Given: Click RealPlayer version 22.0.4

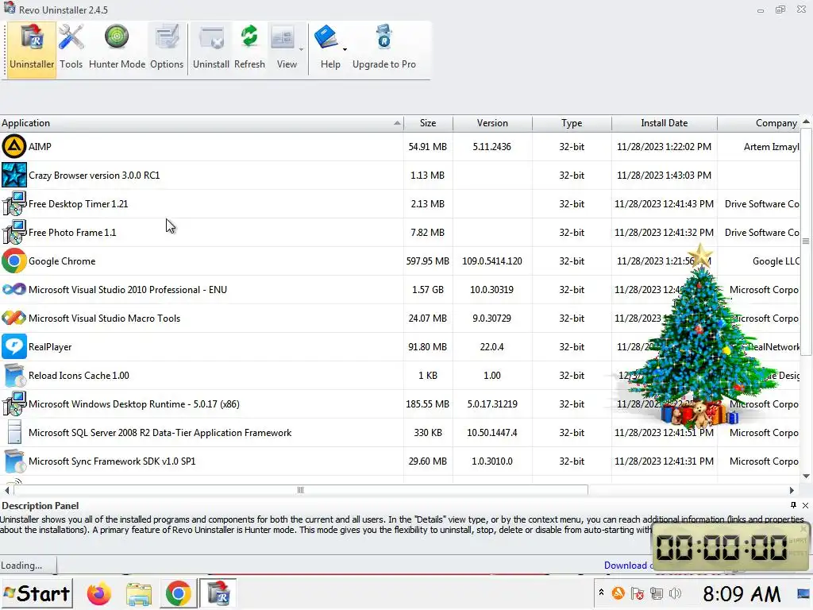Looking at the screenshot, I should (x=491, y=346).
